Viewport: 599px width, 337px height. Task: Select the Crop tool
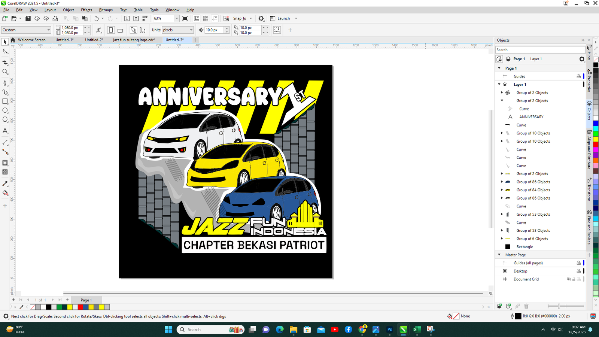tap(5, 63)
